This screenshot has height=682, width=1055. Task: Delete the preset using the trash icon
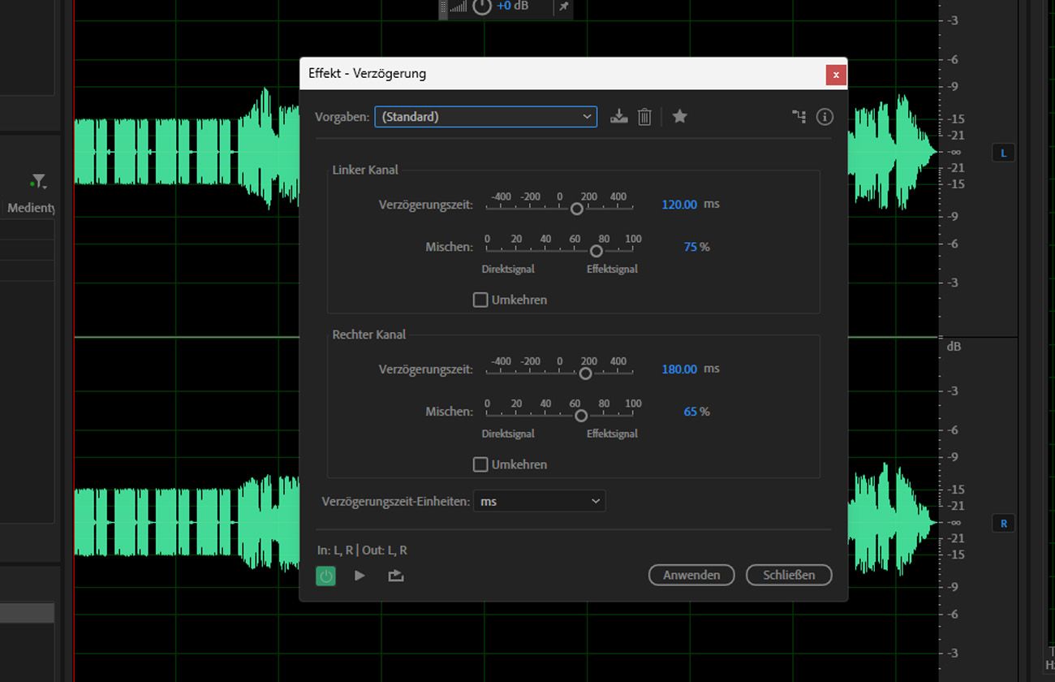(644, 117)
